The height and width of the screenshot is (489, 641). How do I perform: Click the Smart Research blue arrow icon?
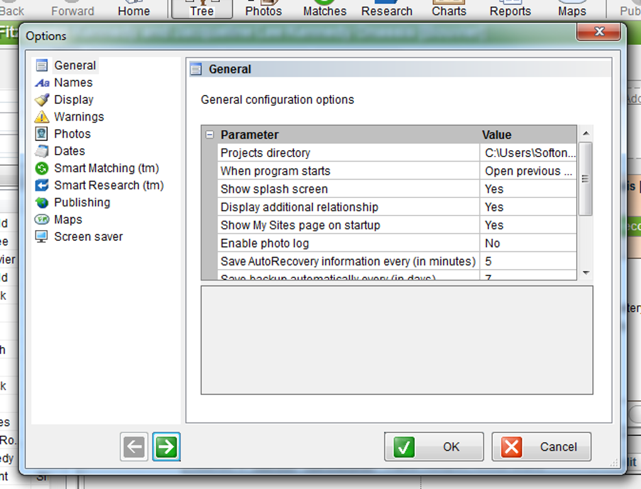tap(41, 185)
